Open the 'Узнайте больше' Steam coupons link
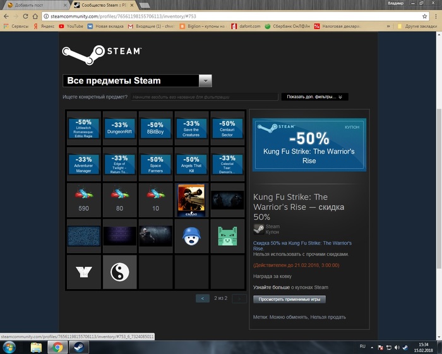Viewport: 442px width, 354px height. coord(271,288)
